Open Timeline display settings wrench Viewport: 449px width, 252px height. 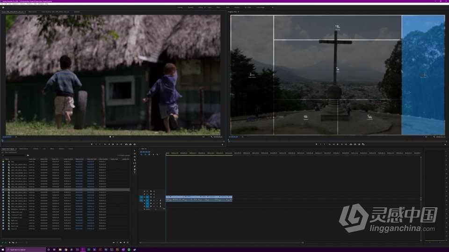[x=157, y=154]
